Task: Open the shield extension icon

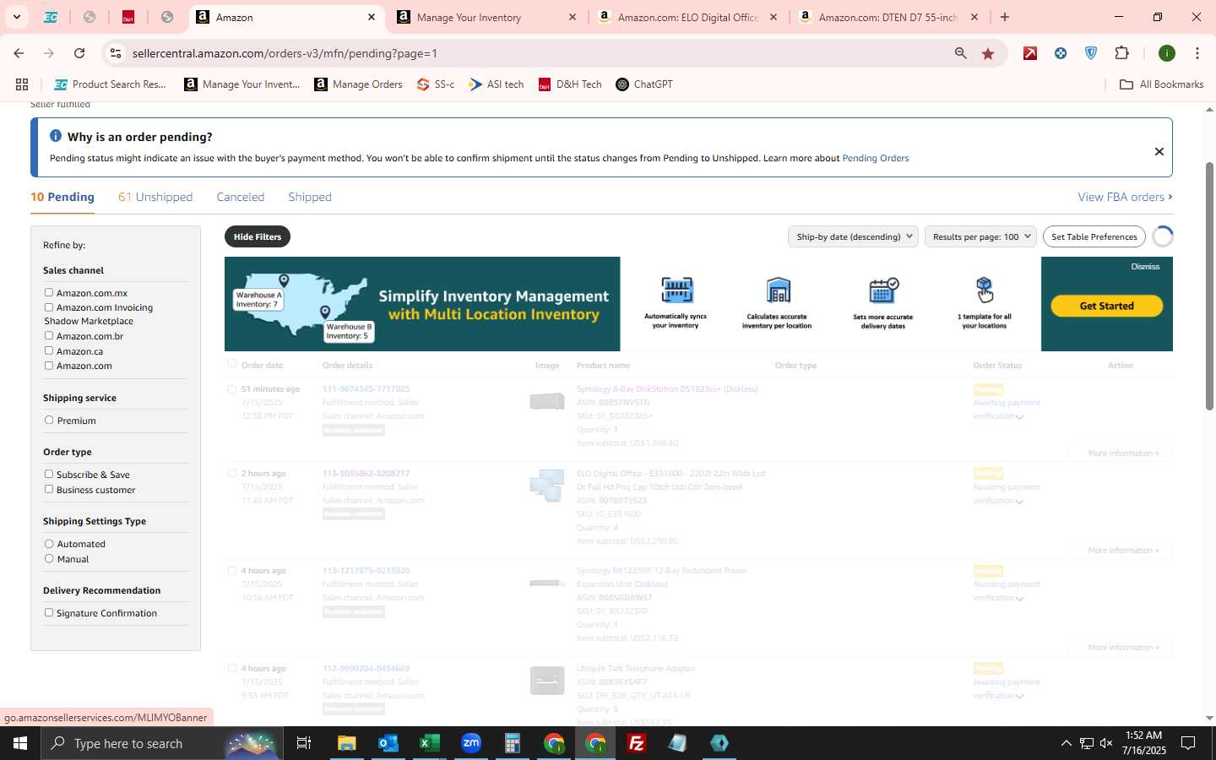Action: [x=1091, y=53]
